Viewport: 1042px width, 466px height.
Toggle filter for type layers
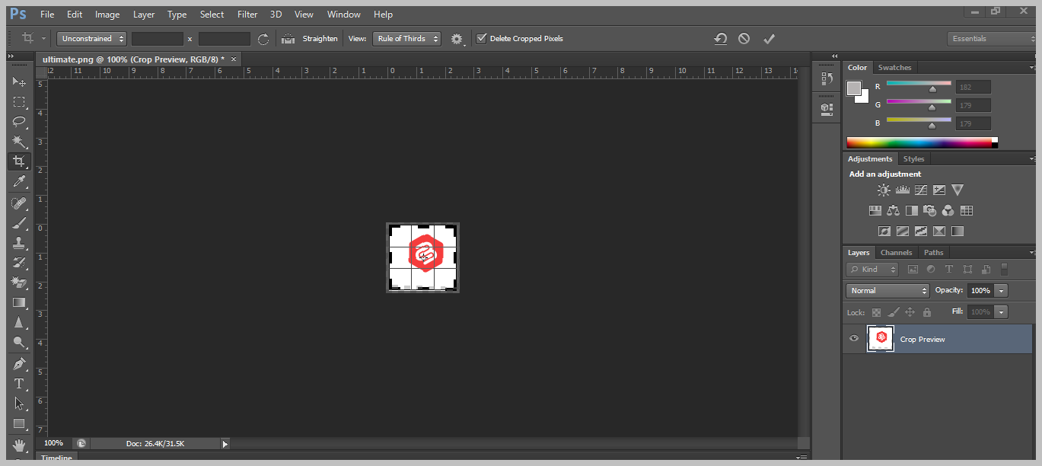pos(949,270)
